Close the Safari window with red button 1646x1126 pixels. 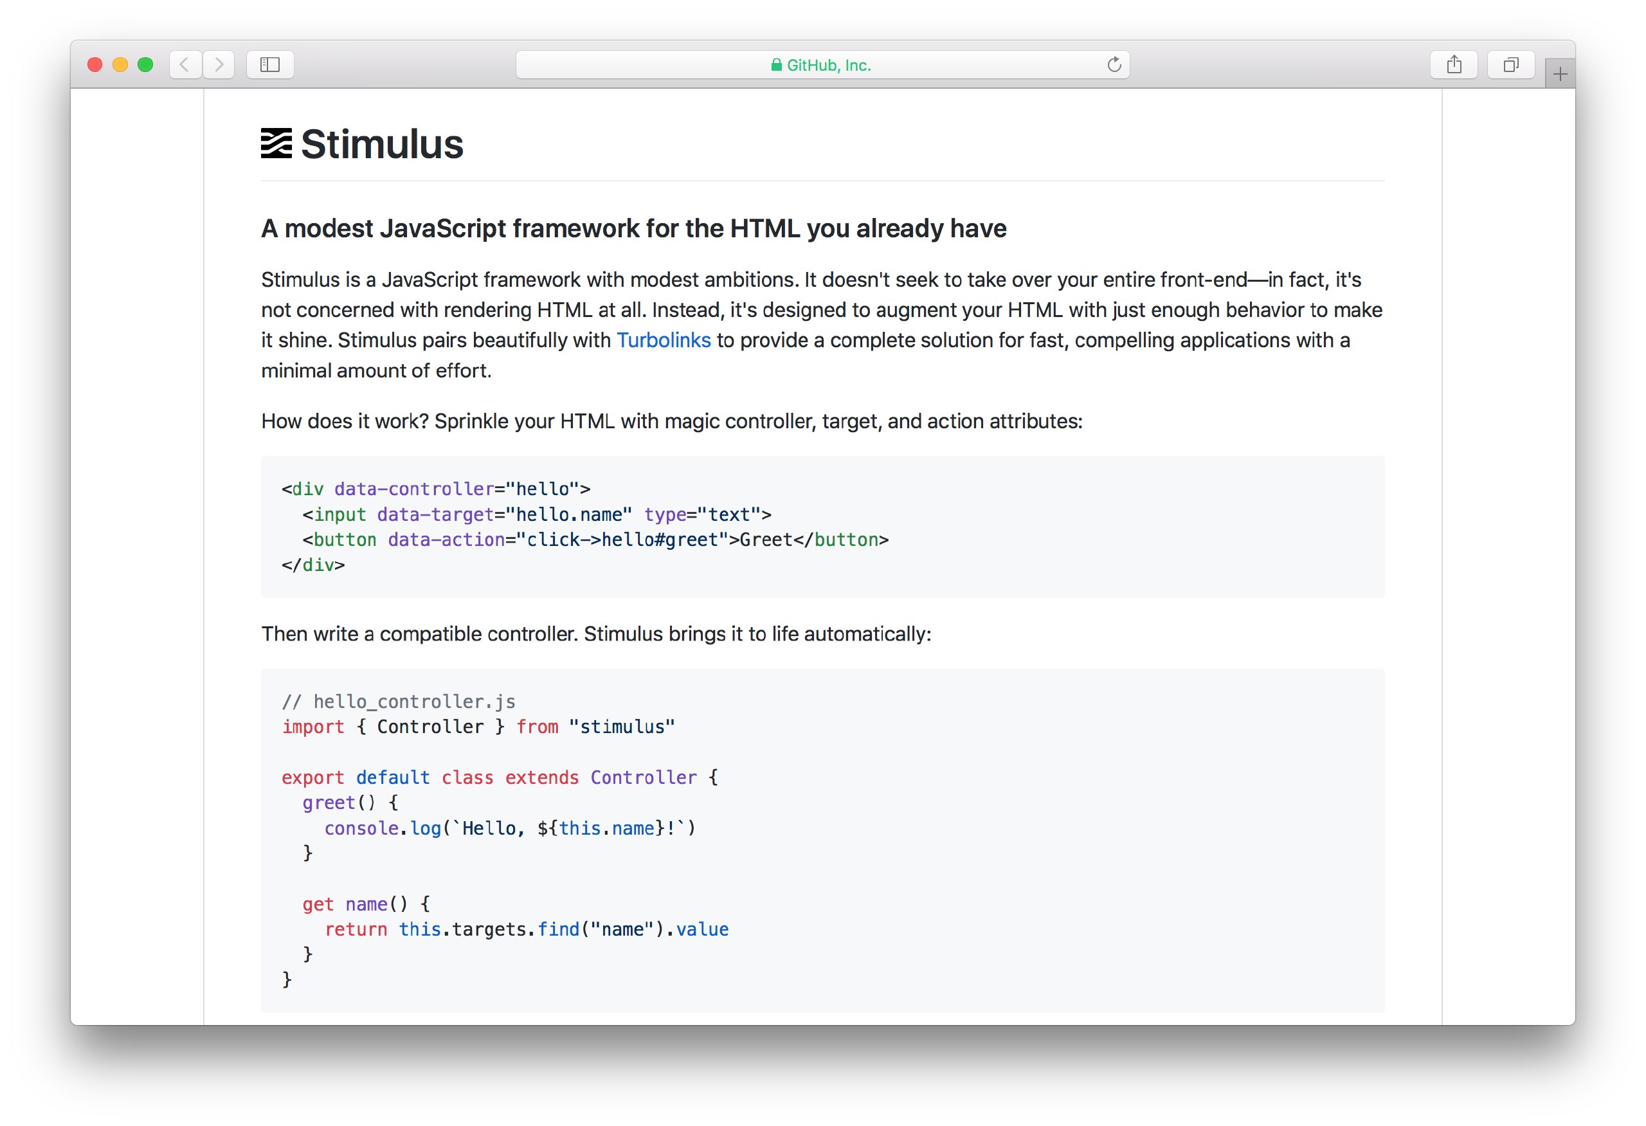[95, 64]
